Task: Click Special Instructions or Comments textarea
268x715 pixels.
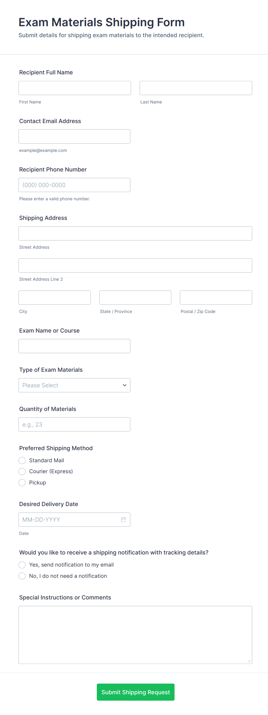Action: click(x=135, y=635)
